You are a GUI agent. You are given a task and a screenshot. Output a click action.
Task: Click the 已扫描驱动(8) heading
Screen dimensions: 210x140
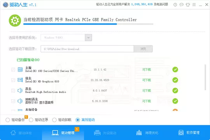(x=28, y=60)
